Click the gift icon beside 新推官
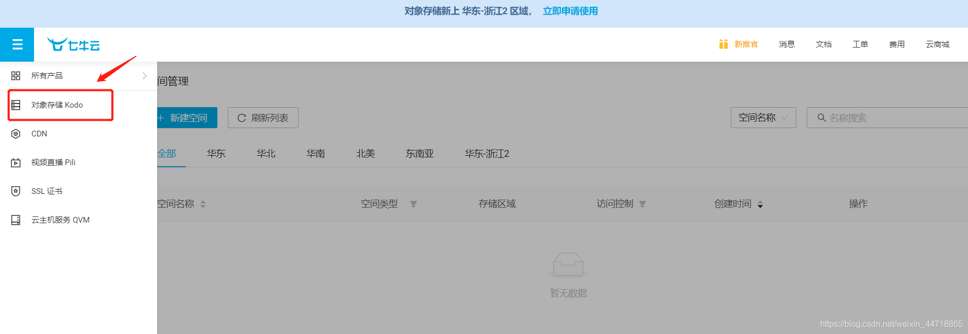The image size is (968, 334). (x=723, y=44)
